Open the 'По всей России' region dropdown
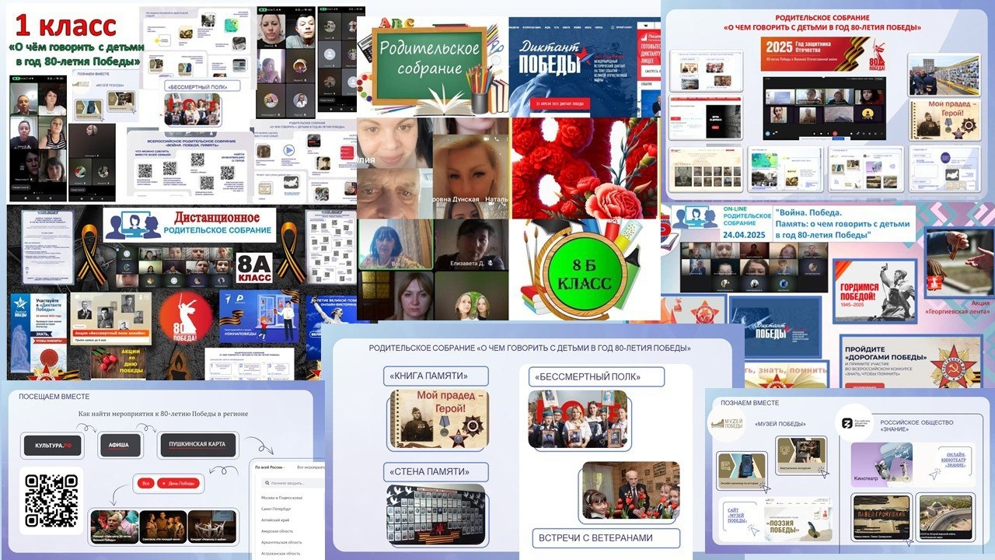995x560 pixels. pyautogui.click(x=271, y=467)
